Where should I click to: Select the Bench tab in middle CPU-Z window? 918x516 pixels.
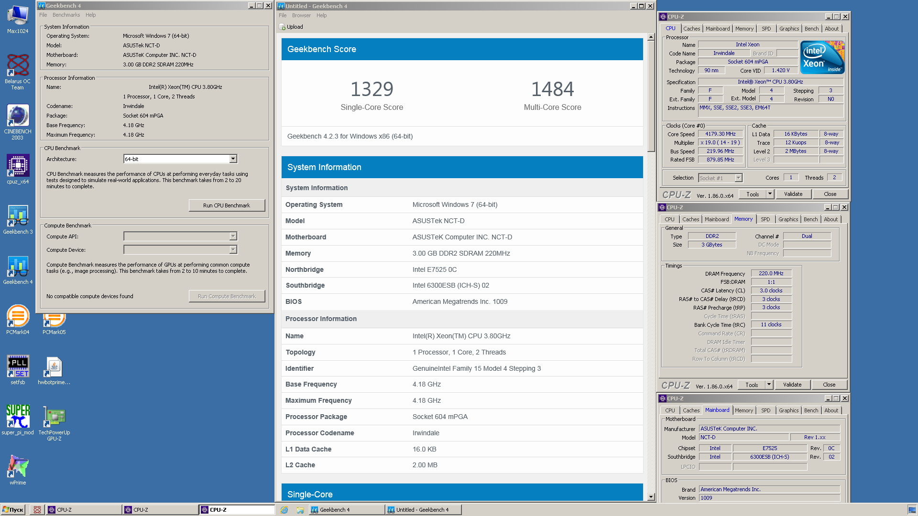tap(810, 219)
